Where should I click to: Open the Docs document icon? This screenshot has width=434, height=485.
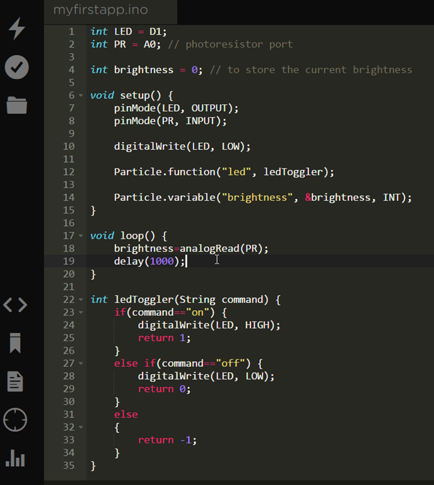15,381
